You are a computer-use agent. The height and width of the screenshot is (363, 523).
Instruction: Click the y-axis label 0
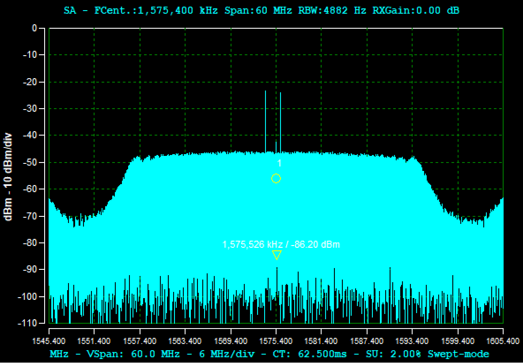point(34,28)
